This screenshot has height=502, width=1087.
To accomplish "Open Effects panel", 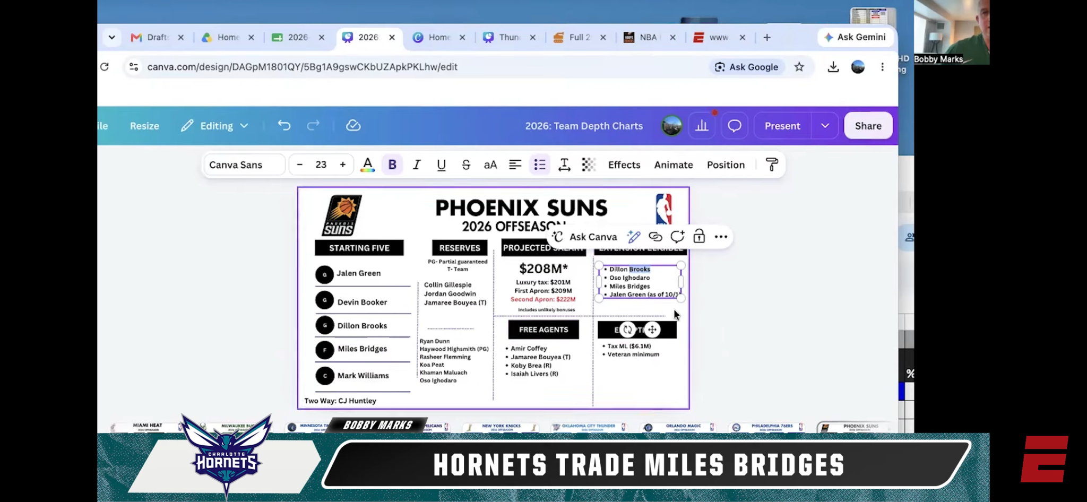I will (x=624, y=165).
